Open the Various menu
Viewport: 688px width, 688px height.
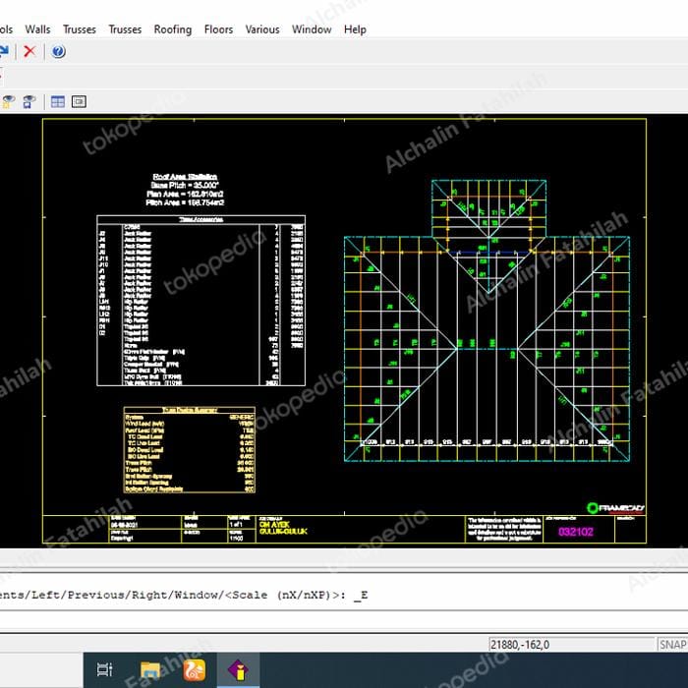pyautogui.click(x=262, y=29)
